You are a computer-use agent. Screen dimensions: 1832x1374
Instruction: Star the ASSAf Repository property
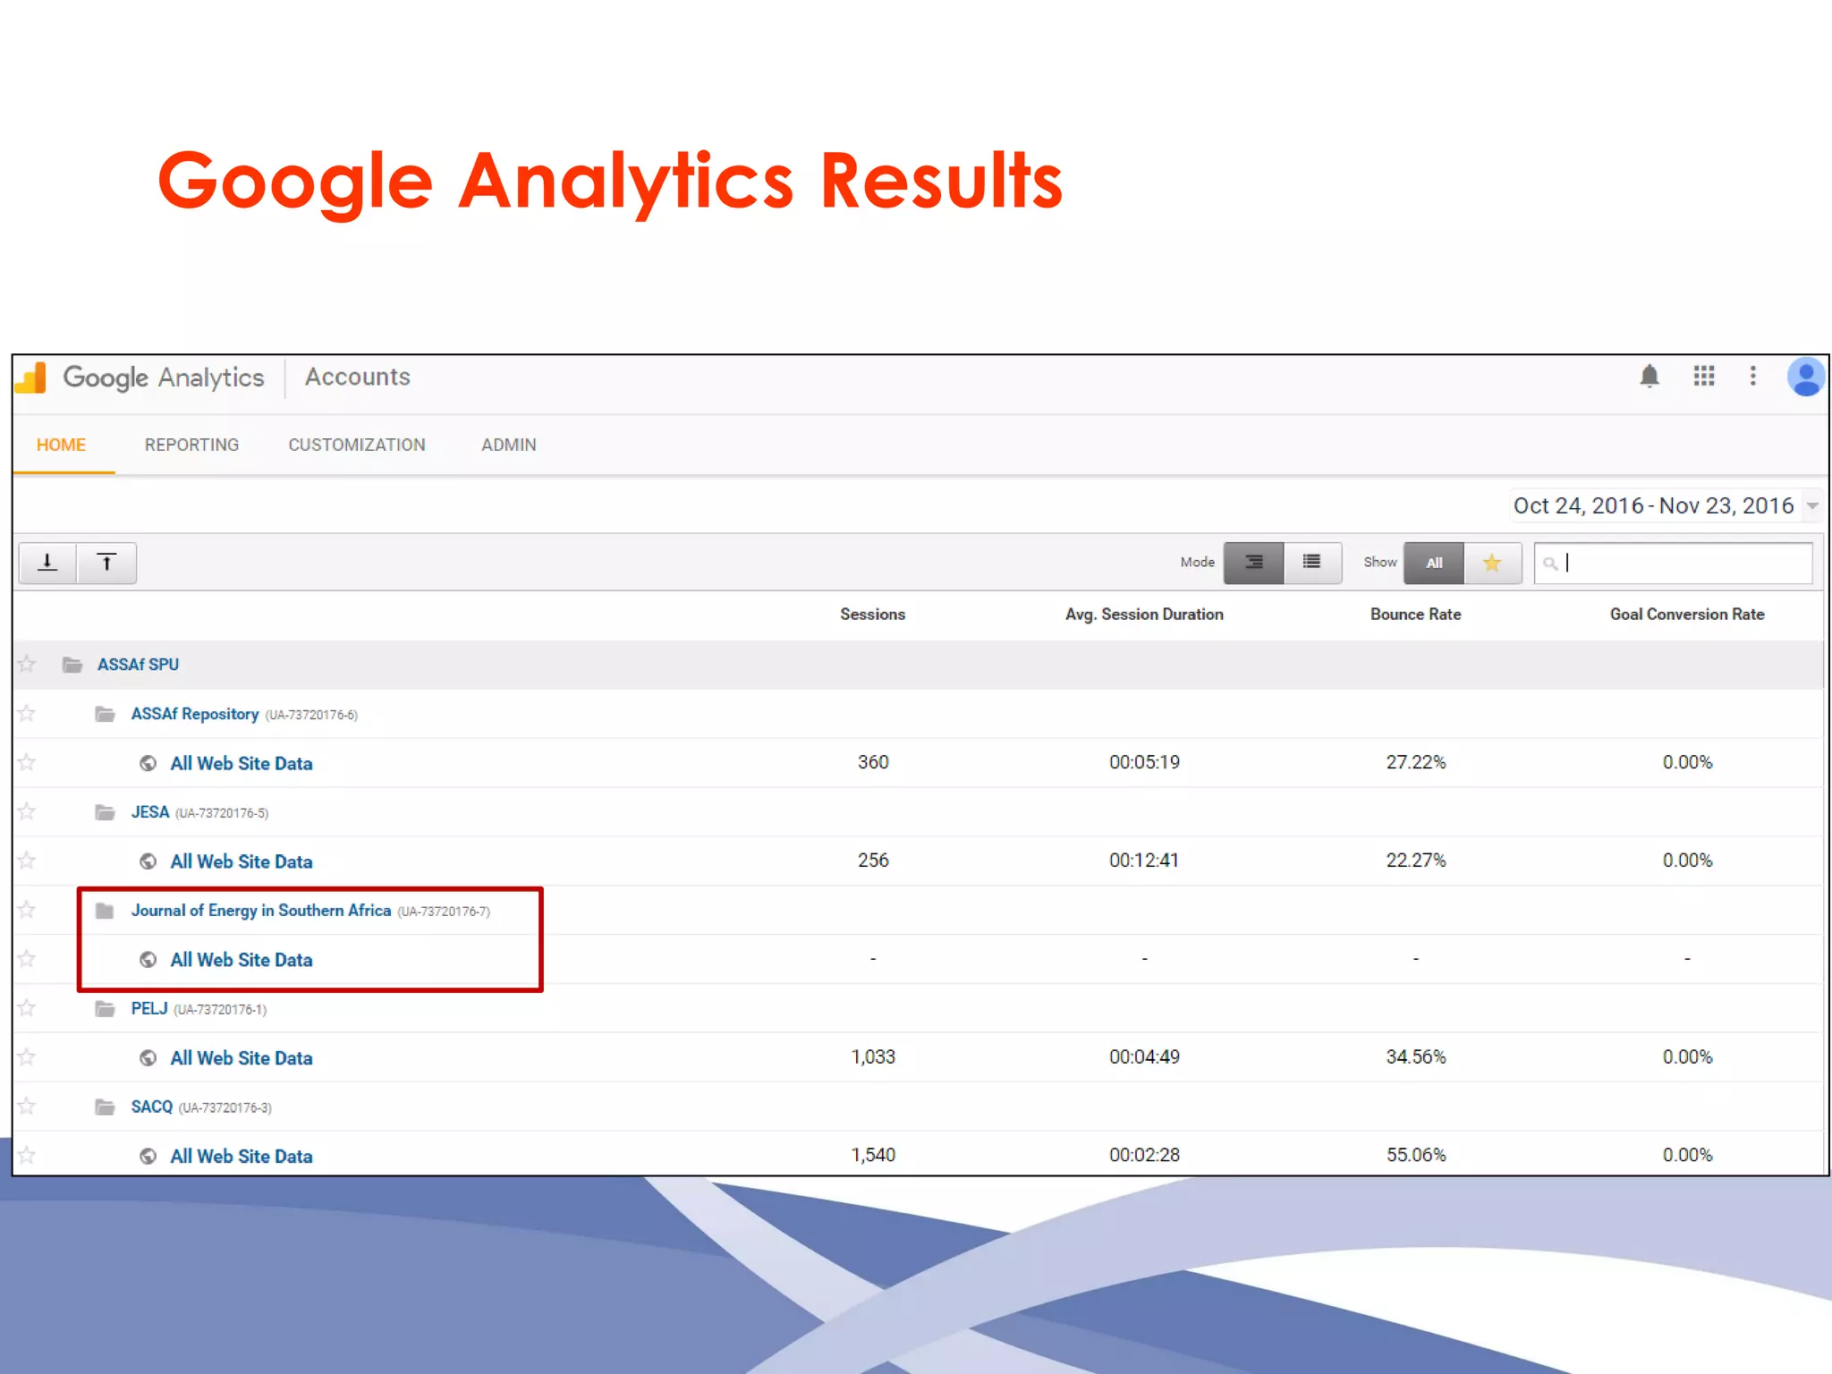pyautogui.click(x=27, y=714)
